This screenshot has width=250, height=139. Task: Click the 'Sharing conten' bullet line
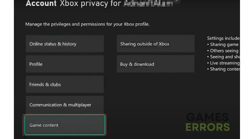tap(223, 69)
